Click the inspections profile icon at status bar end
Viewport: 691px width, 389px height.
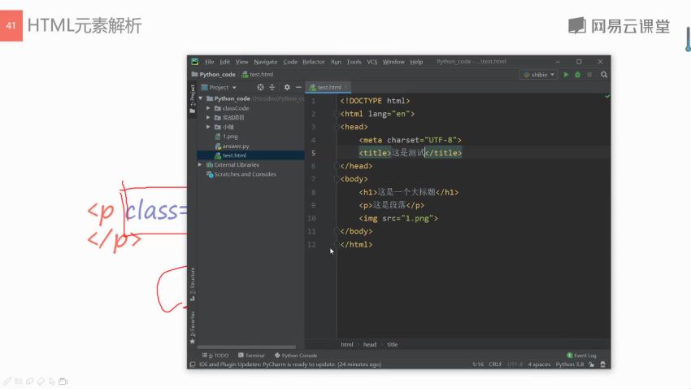coord(603,365)
